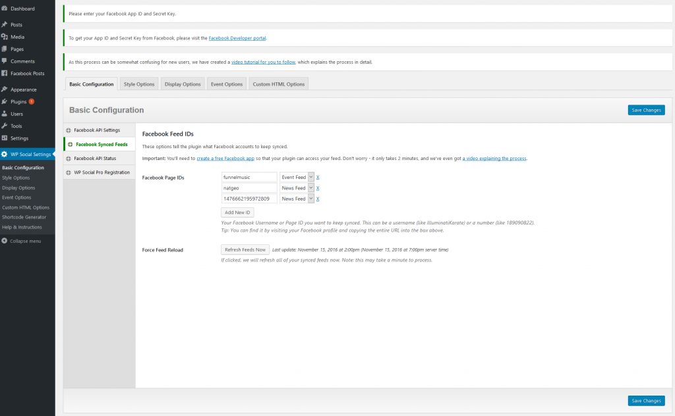Click the Add New ID button

click(237, 212)
